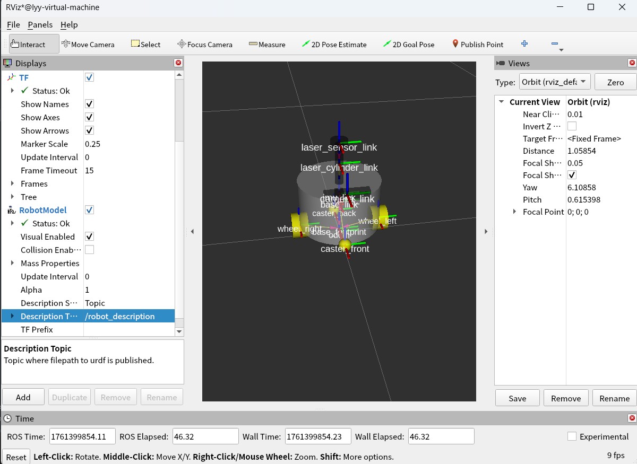The height and width of the screenshot is (464, 637).
Task: Activate the Focus Camera tool
Action: pyautogui.click(x=204, y=44)
